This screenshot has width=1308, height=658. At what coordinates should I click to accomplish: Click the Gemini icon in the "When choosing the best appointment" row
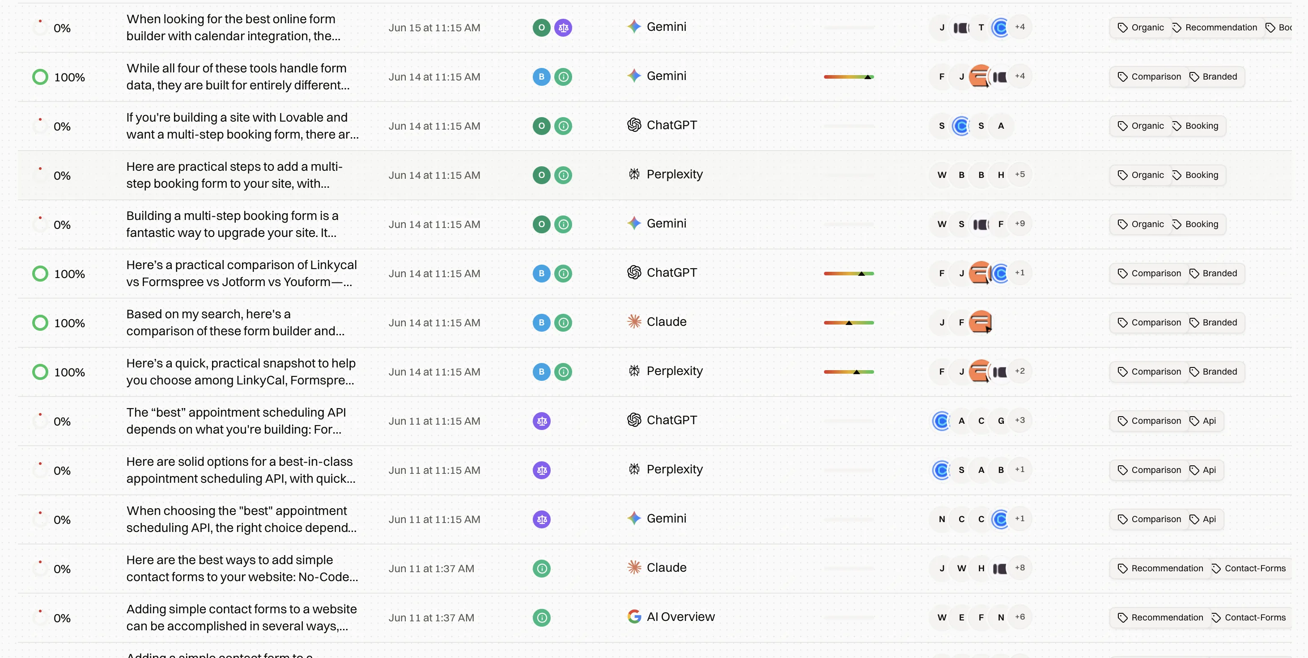point(634,518)
